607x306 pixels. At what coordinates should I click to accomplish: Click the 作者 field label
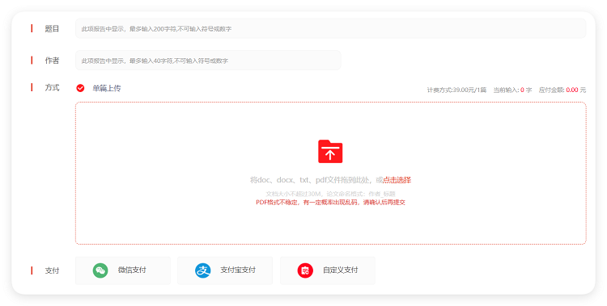point(52,61)
